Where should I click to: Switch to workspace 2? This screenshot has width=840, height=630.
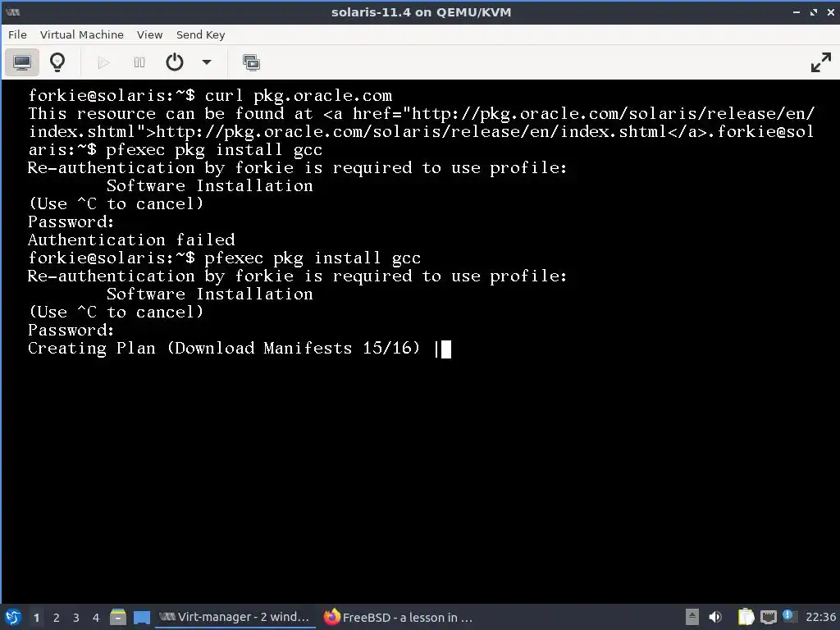(x=57, y=618)
